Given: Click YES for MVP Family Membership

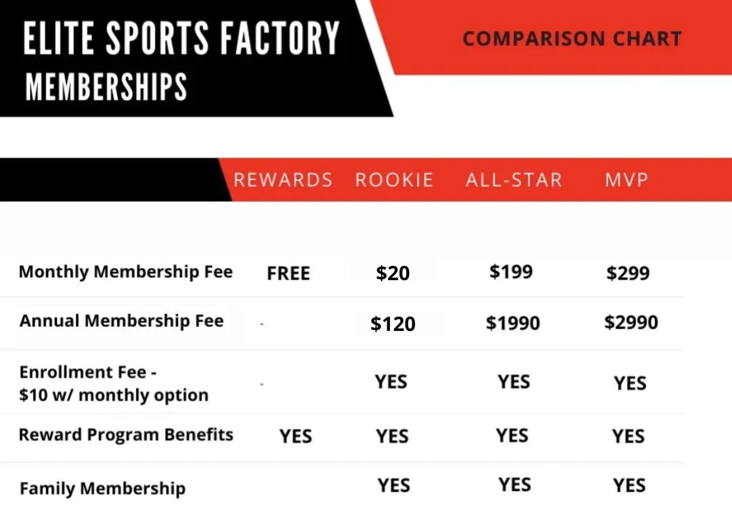Looking at the screenshot, I should point(629,485).
